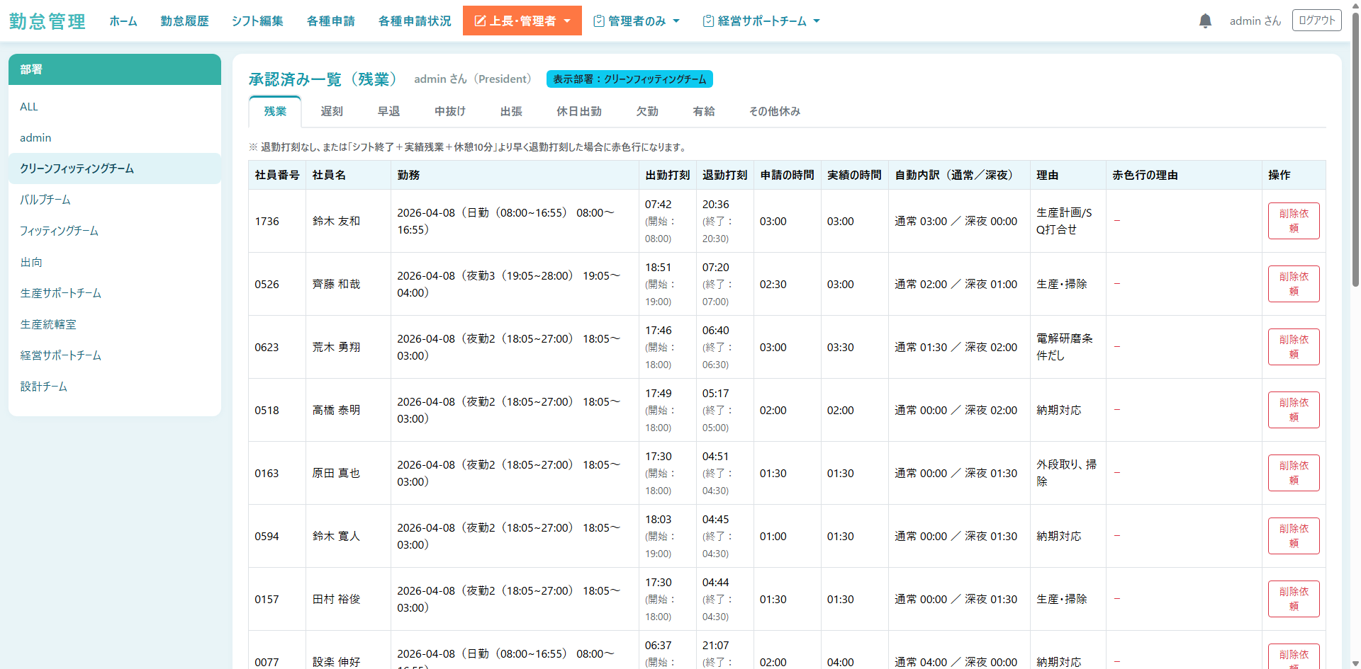Select 生産統轄室 department

point(115,324)
